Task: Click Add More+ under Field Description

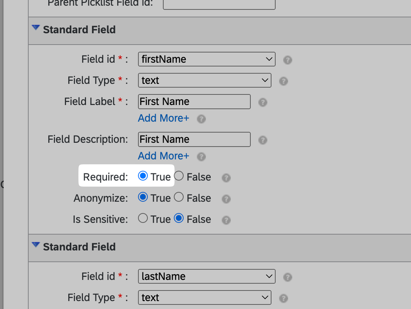Action: click(163, 156)
